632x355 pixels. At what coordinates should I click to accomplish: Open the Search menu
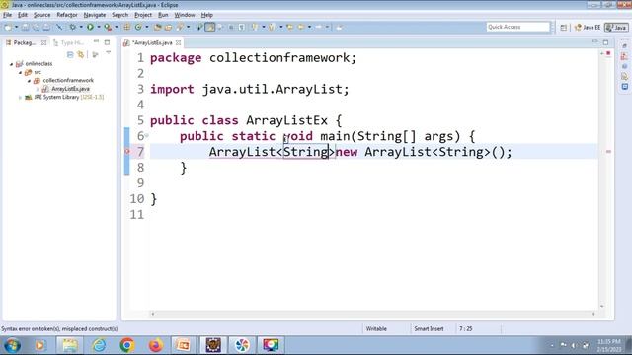click(x=120, y=15)
